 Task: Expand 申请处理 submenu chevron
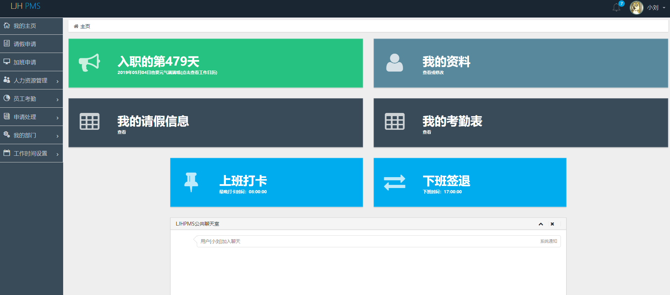pyautogui.click(x=58, y=118)
